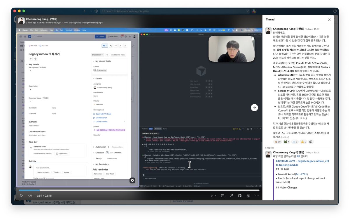This screenshot has height=220, width=350.
Task: Click the 1:59 / 22:48 time display
Action: [x=44, y=196]
